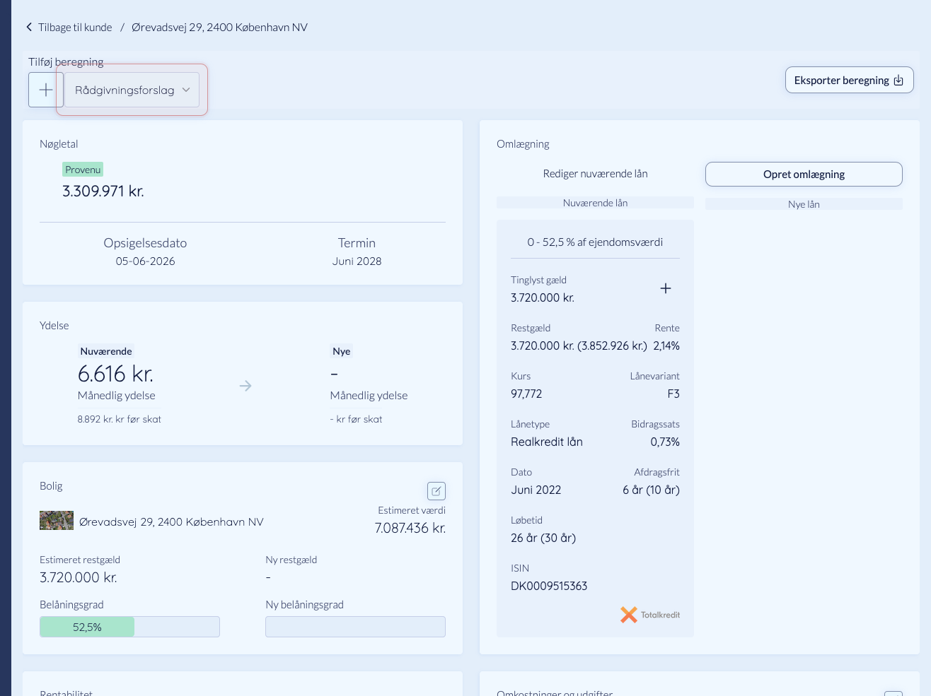Viewport: 931px width, 696px height.
Task: Click the download icon in Eksporter beregning
Action: pyautogui.click(x=898, y=81)
